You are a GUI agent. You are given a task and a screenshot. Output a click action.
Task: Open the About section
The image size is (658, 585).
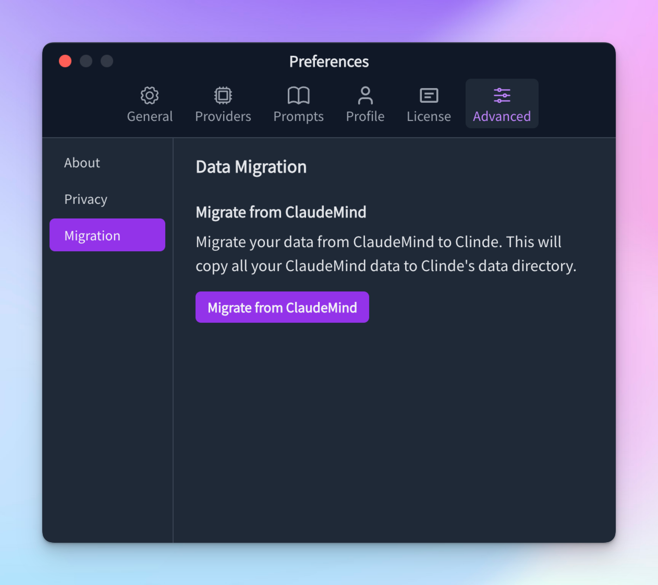click(x=82, y=163)
